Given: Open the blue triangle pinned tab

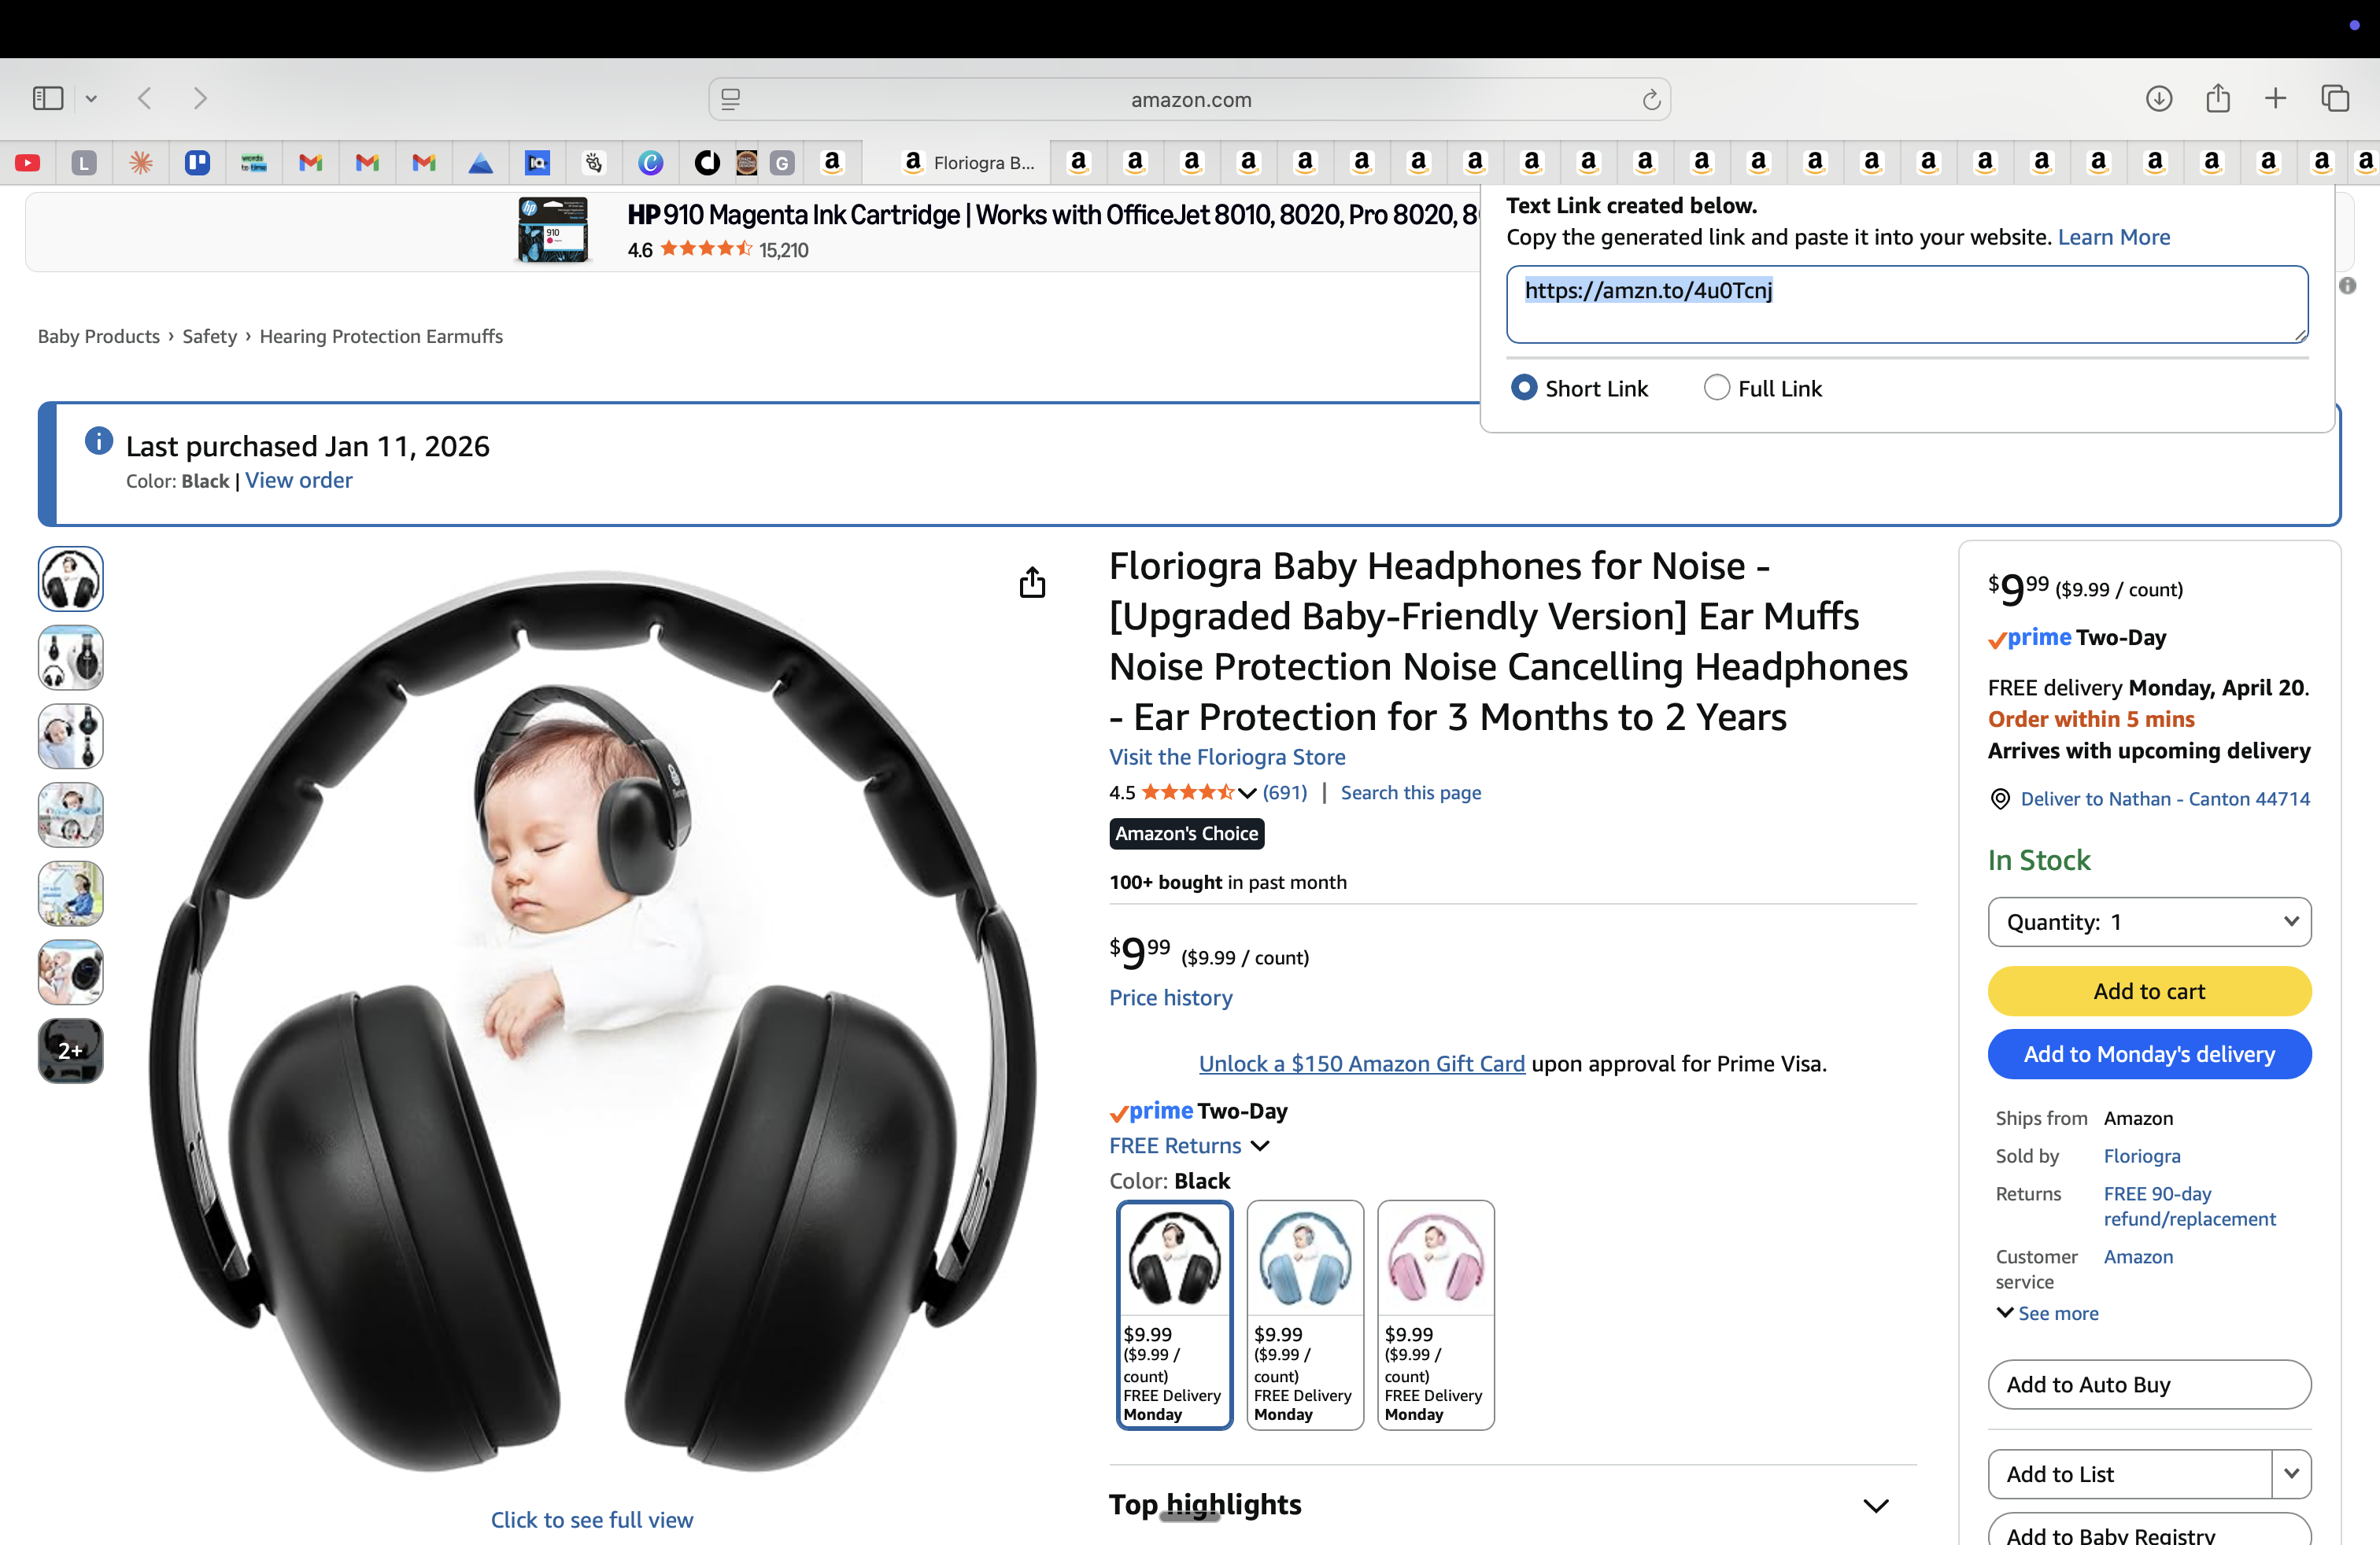Looking at the screenshot, I should tap(481, 162).
